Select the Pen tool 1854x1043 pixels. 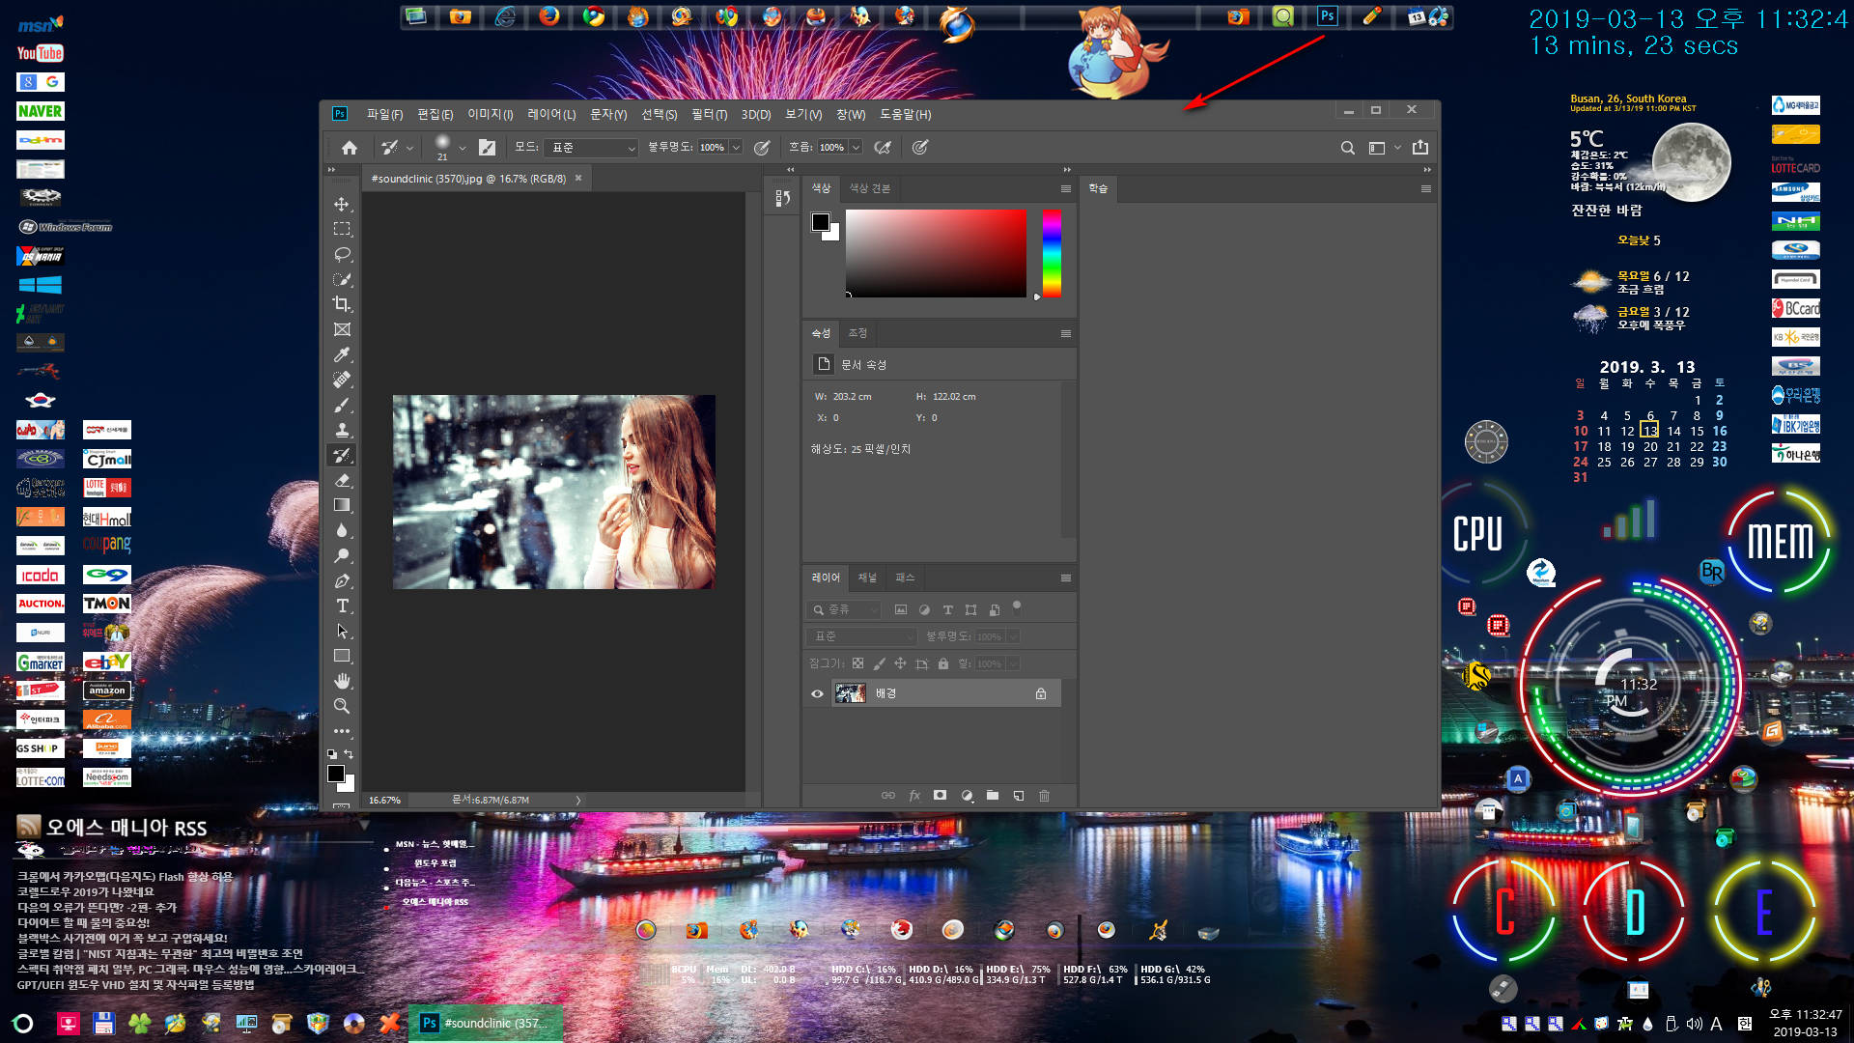coord(342,580)
